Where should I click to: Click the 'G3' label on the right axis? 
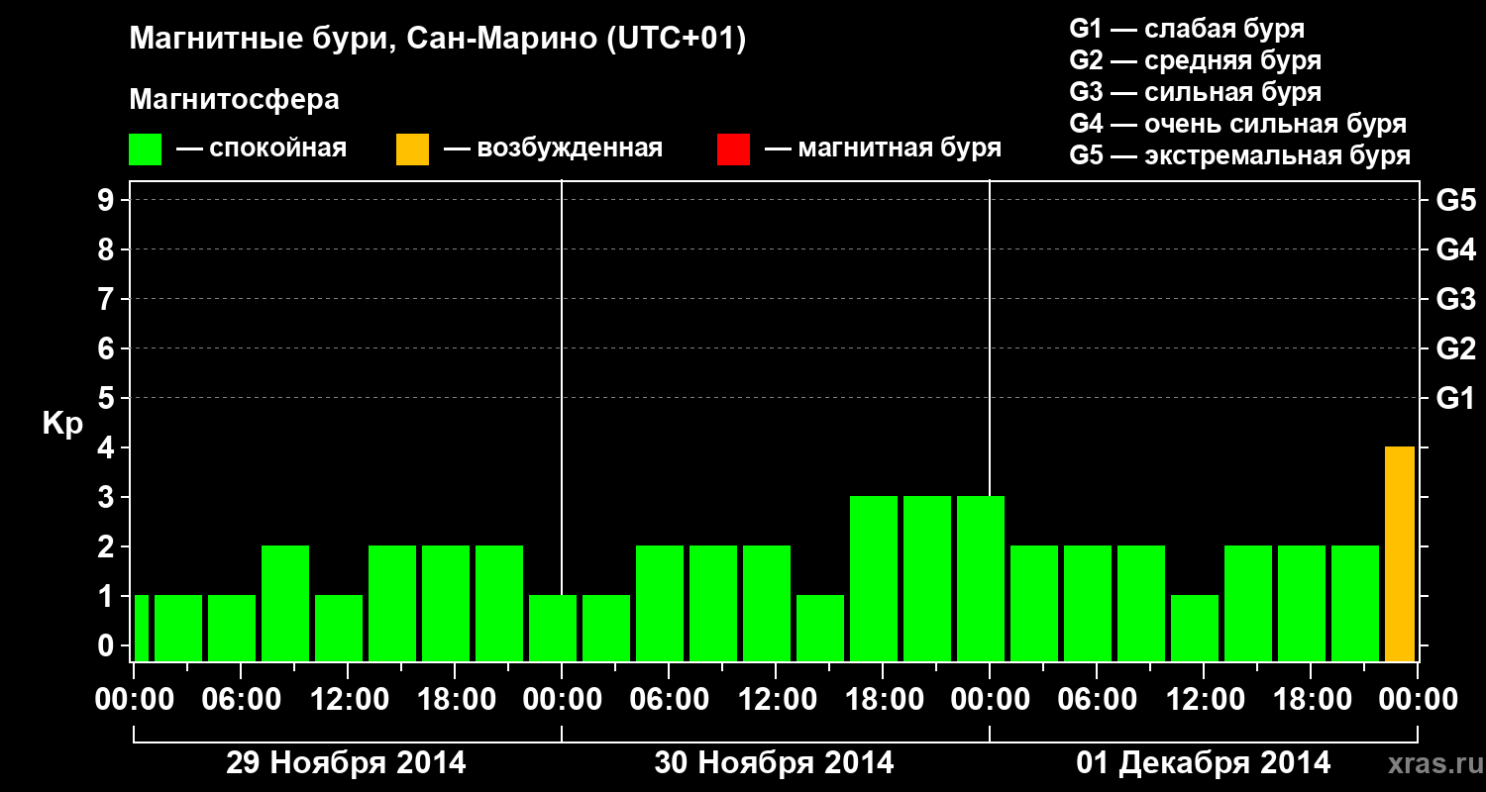[x=1455, y=299]
